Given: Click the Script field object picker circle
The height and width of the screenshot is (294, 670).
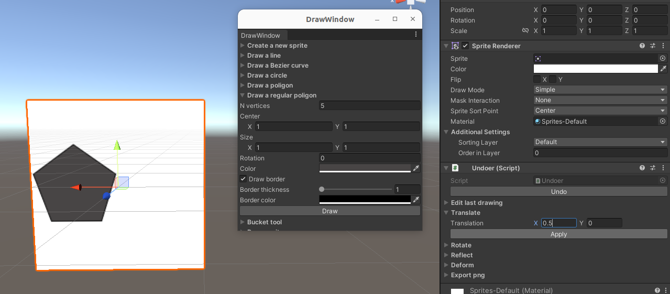Looking at the screenshot, I should (663, 180).
